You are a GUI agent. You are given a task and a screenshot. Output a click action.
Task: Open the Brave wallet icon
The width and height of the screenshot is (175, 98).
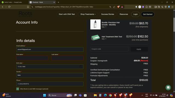(159, 7)
